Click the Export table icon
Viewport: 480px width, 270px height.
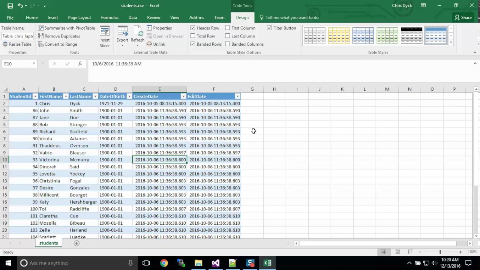click(122, 37)
